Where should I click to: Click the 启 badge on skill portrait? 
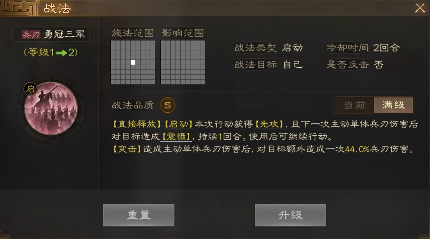31,89
